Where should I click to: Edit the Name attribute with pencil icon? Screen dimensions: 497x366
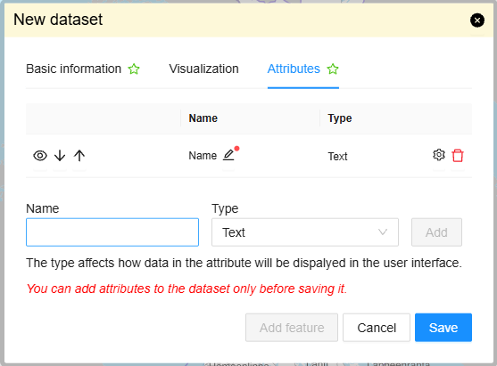pos(228,155)
